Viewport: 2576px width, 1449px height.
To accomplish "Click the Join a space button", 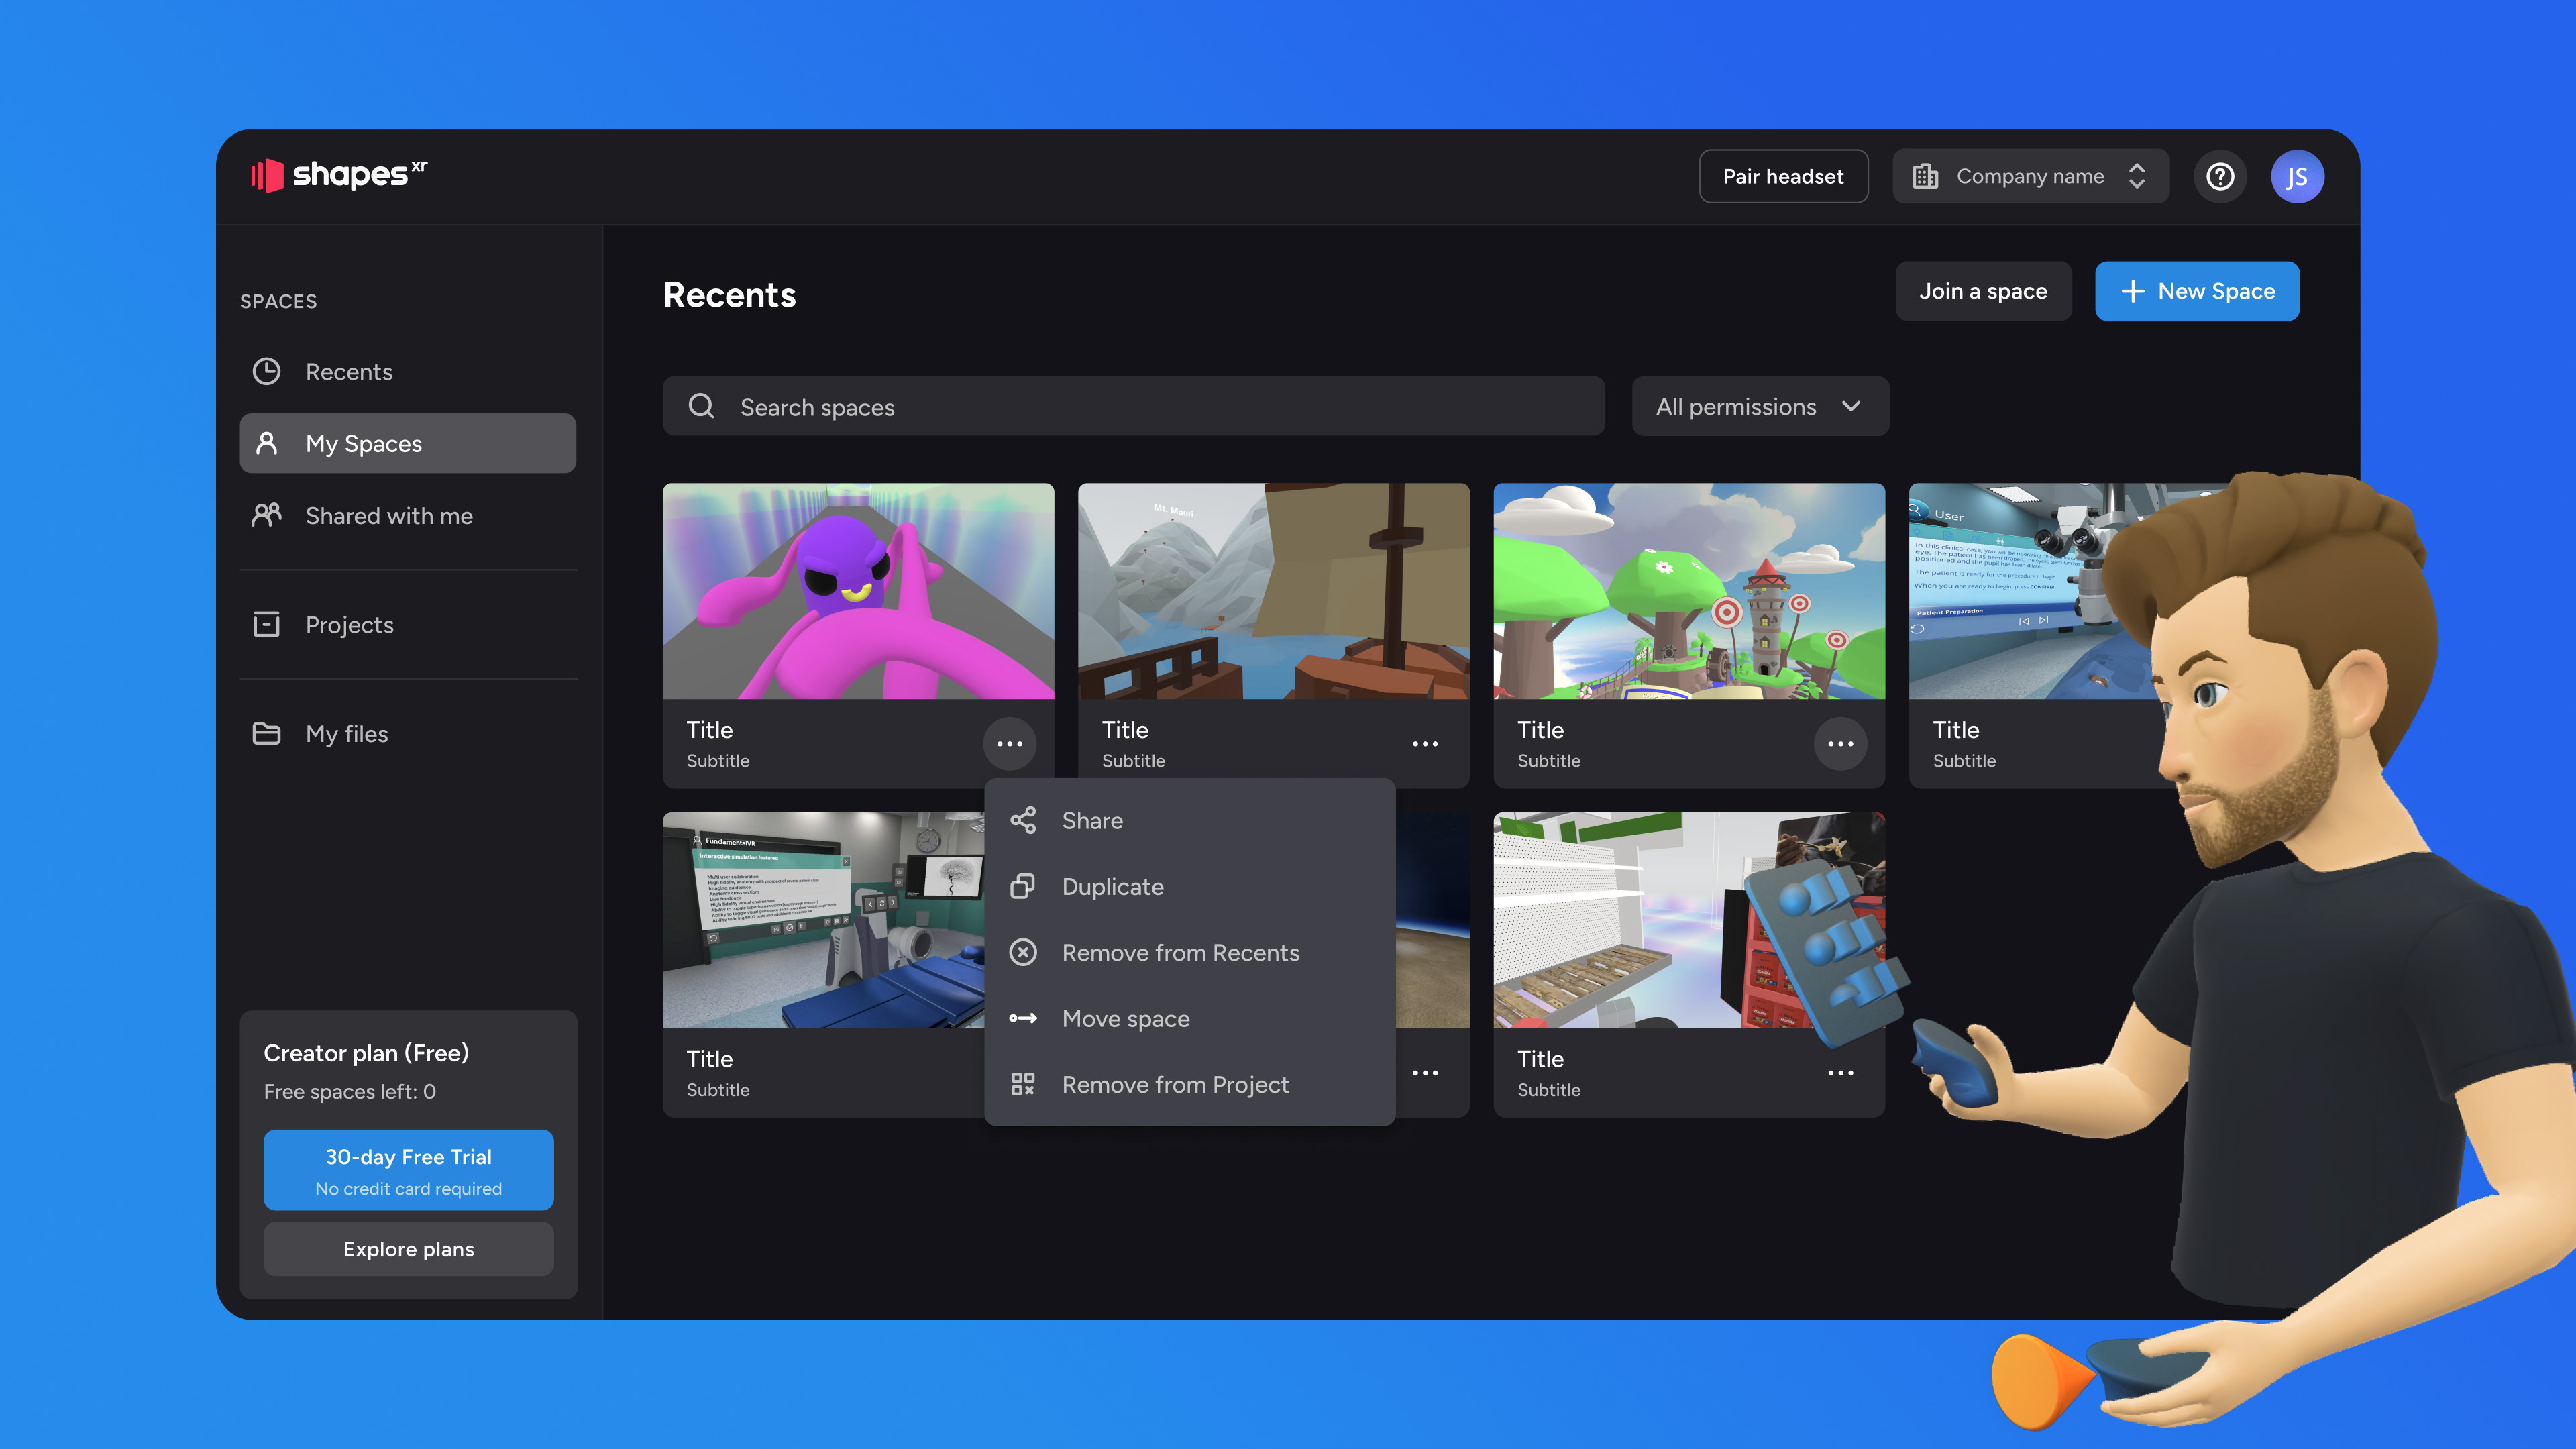I will pos(1983,291).
